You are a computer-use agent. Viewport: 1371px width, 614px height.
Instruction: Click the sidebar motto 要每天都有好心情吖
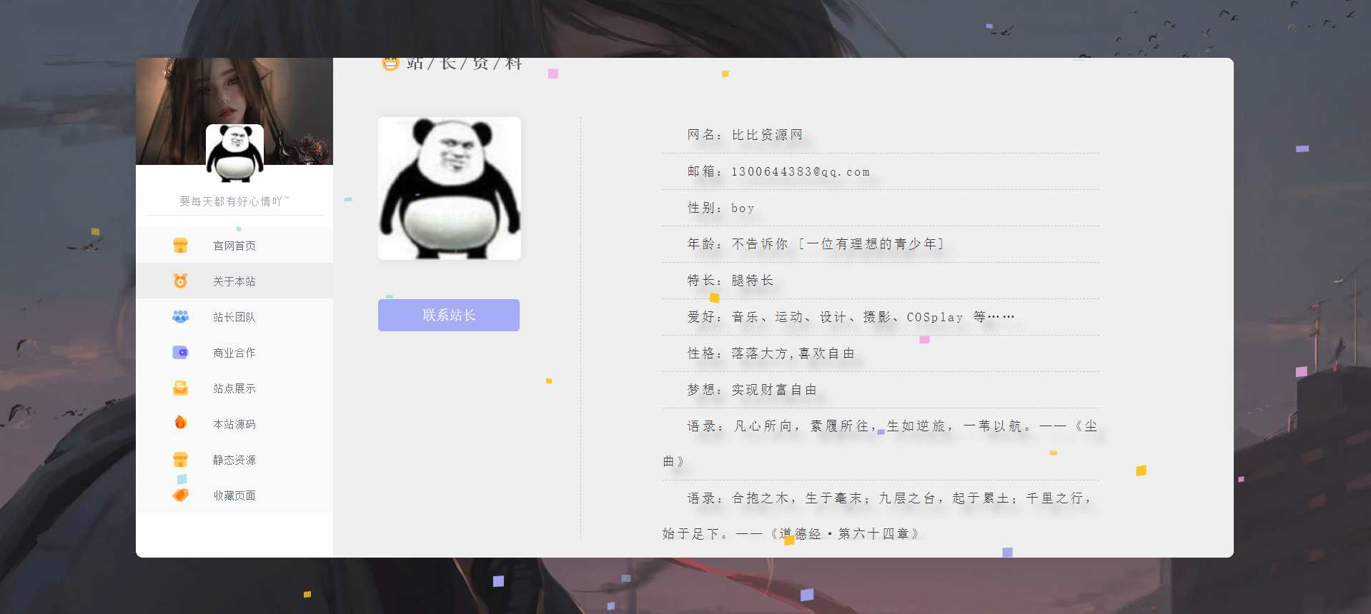click(234, 201)
